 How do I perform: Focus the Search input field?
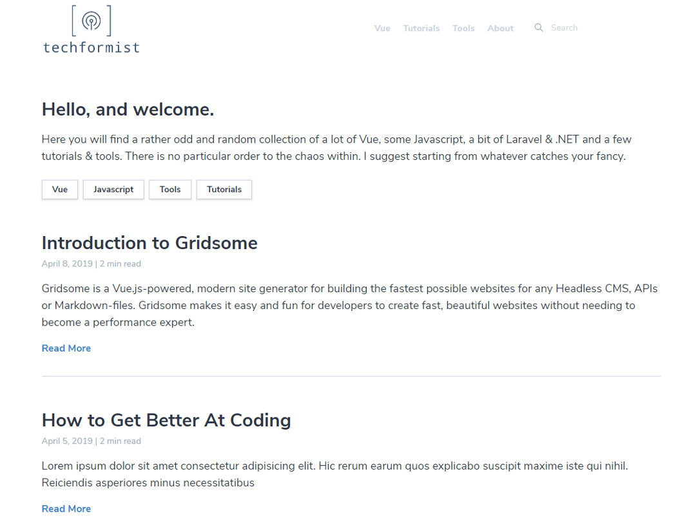[575, 28]
